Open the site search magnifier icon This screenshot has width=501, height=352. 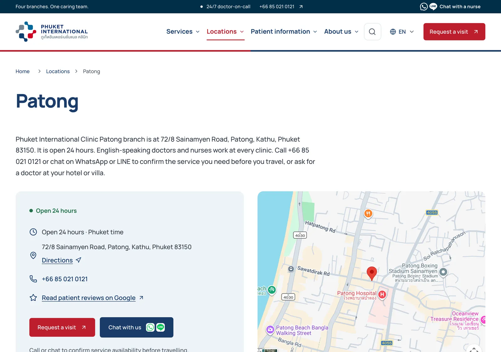[372, 32]
